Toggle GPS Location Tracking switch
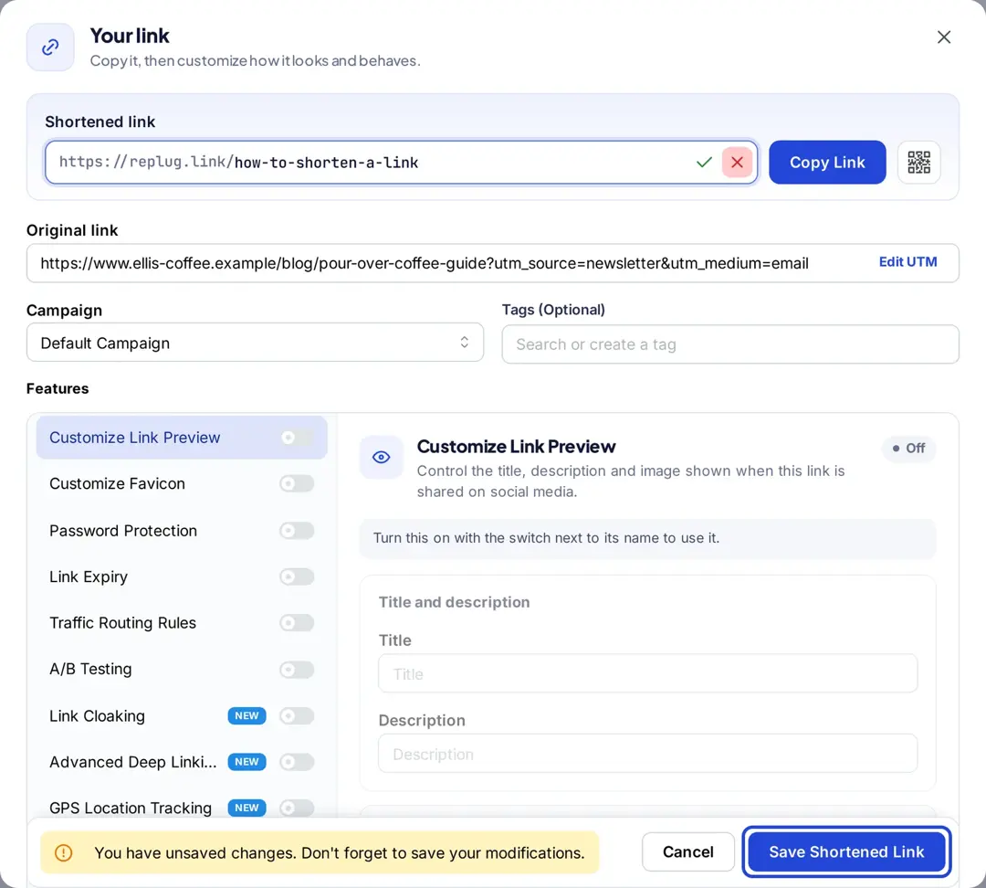This screenshot has width=986, height=888. pyautogui.click(x=297, y=808)
